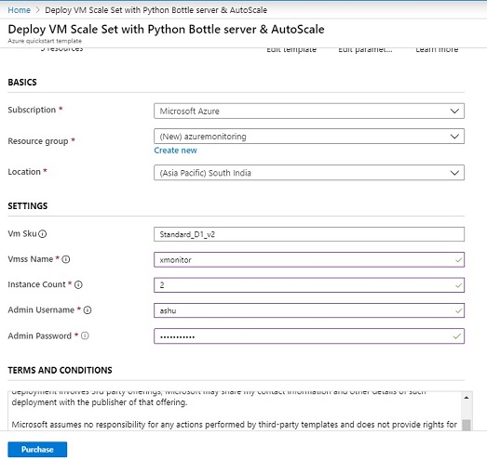Click the Create new resource group link
The height and width of the screenshot is (460, 487).
coord(175,151)
